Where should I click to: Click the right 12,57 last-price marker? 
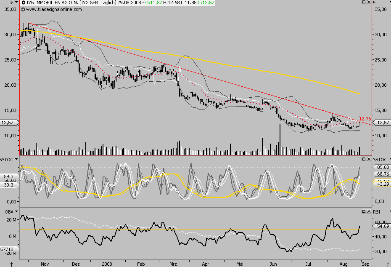tap(381, 123)
